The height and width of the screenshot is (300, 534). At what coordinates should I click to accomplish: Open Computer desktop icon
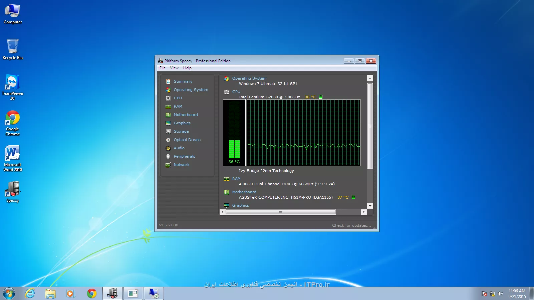(13, 14)
